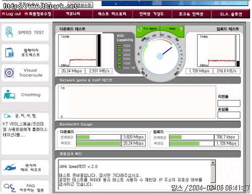
Task: Click the Try Again button
Action: pyautogui.click(x=148, y=29)
